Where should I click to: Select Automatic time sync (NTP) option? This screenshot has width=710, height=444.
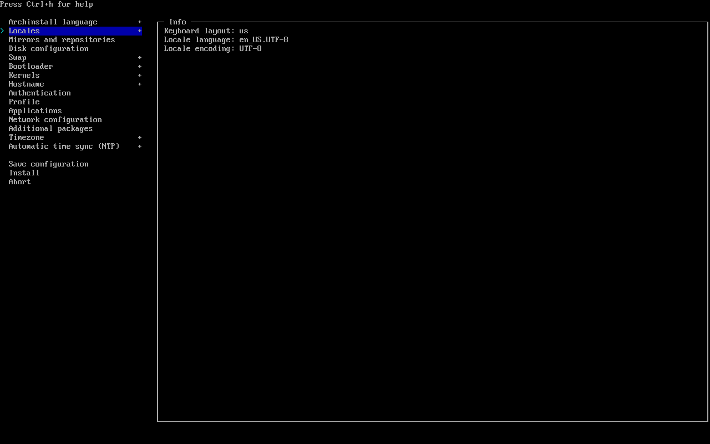tap(64, 147)
